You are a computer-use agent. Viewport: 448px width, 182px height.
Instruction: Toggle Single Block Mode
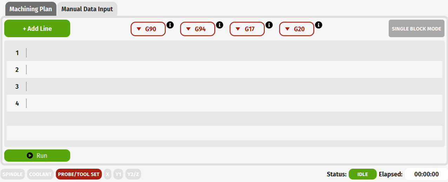coord(416,29)
